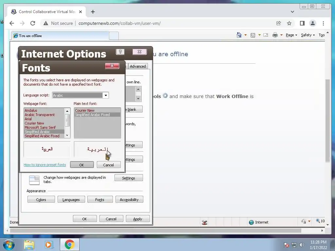335x251 pixels.
Task: Click the webpage font list scrollbar thumb
Action: (67, 120)
